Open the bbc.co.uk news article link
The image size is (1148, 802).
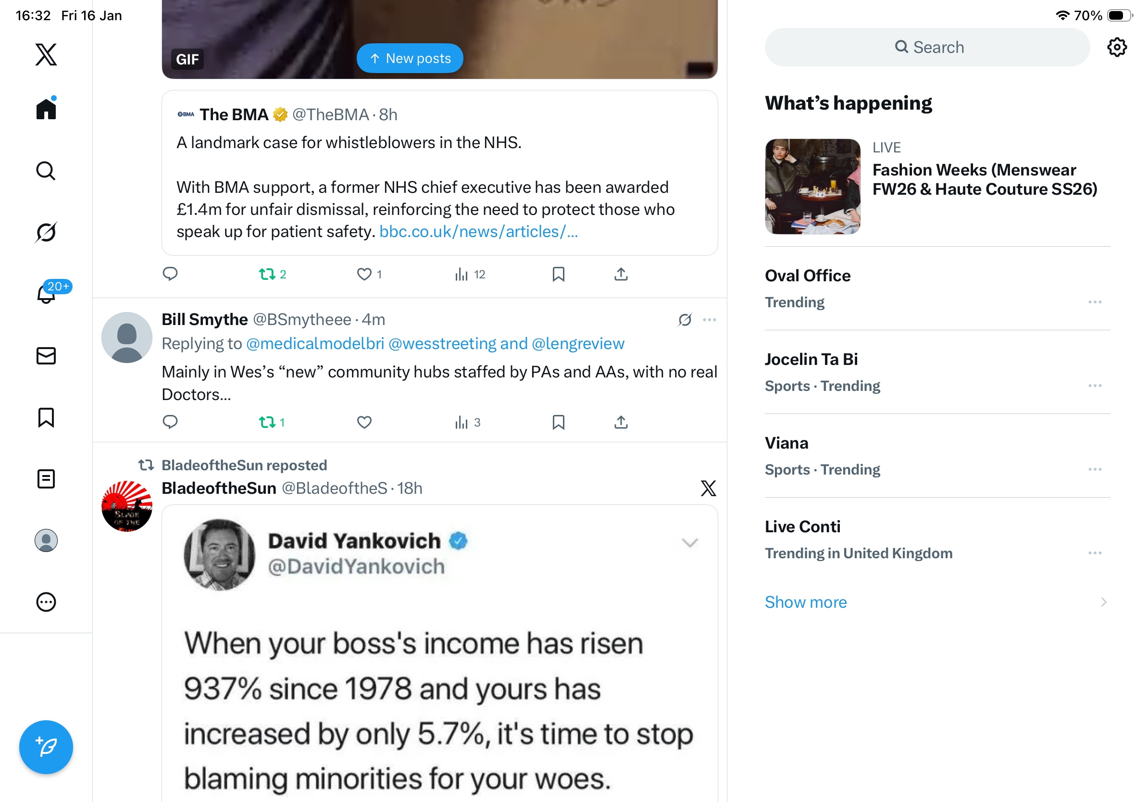478,231
